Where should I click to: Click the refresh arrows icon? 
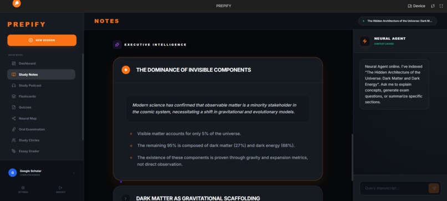(x=433, y=6)
